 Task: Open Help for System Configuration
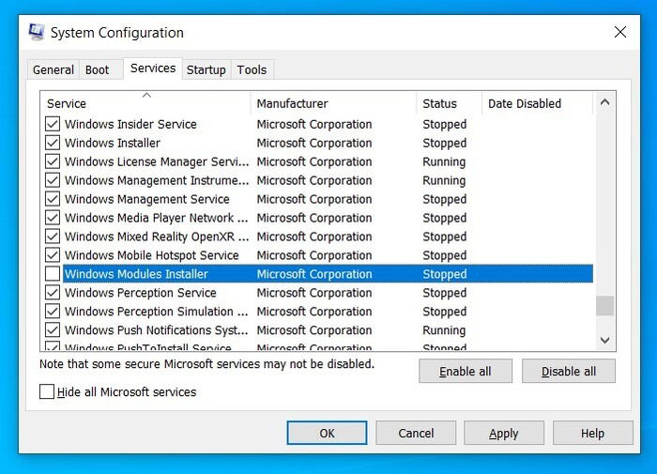[592, 433]
